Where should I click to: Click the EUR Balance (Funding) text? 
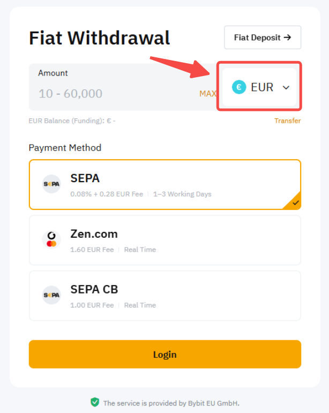(72, 121)
